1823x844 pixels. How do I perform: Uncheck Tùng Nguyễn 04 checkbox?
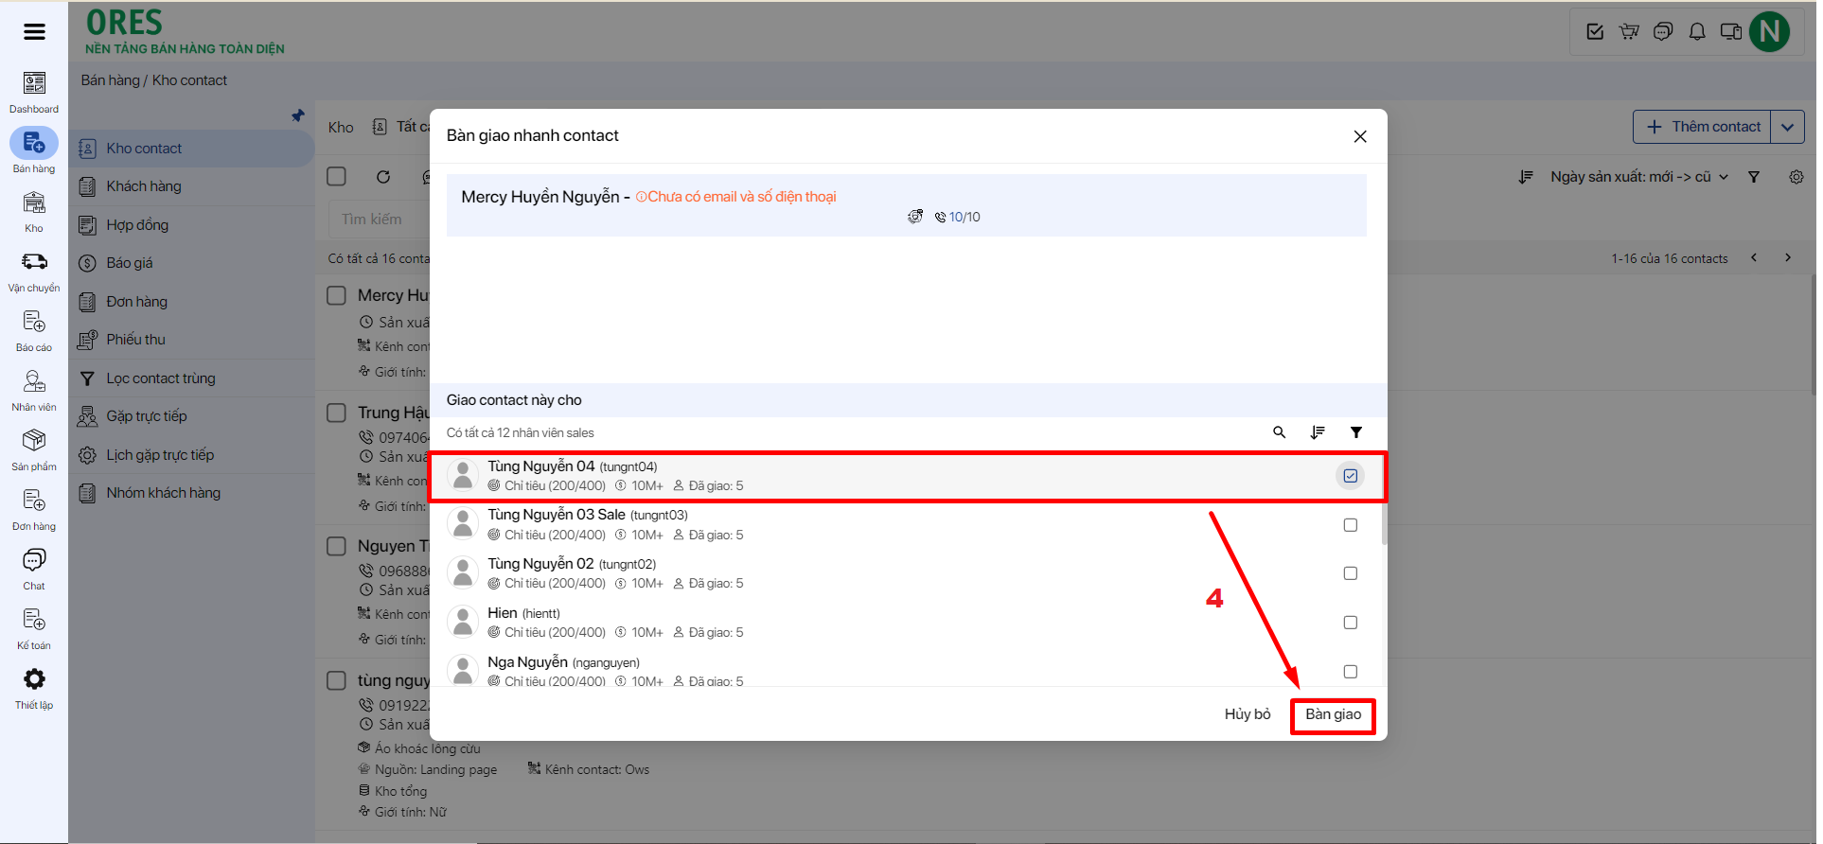1350,476
